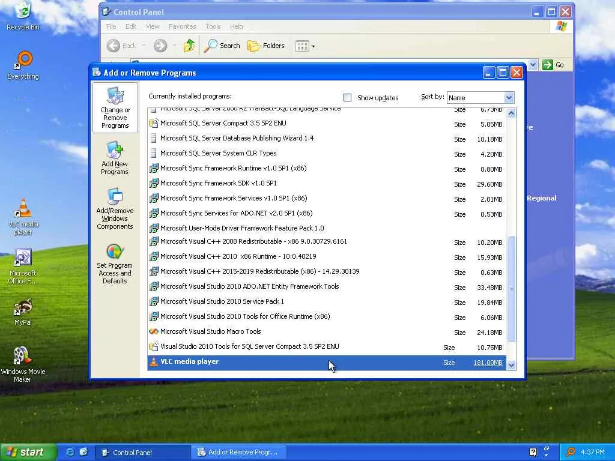This screenshot has height=461, width=615.
Task: Enable the Show updates checkbox
Action: point(347,97)
